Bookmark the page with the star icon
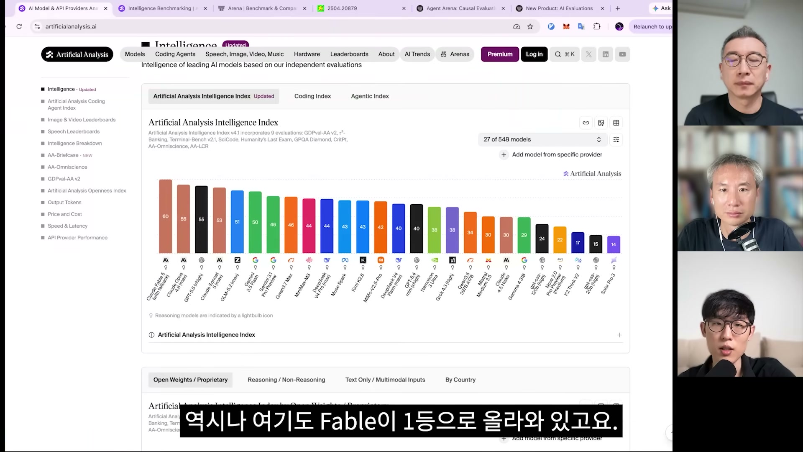 coord(530,26)
